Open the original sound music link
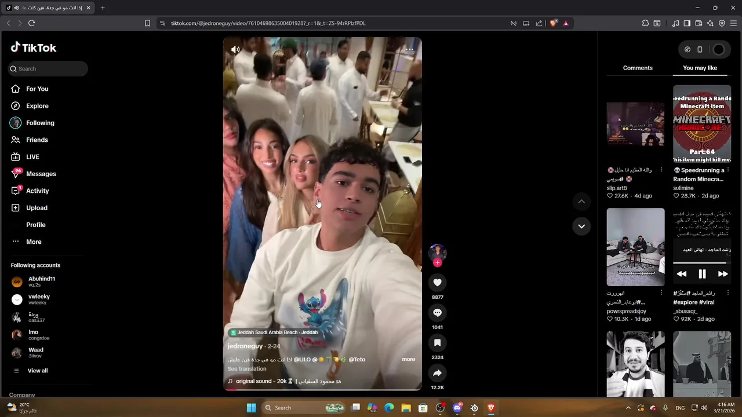The image size is (742, 417). tap(284, 381)
